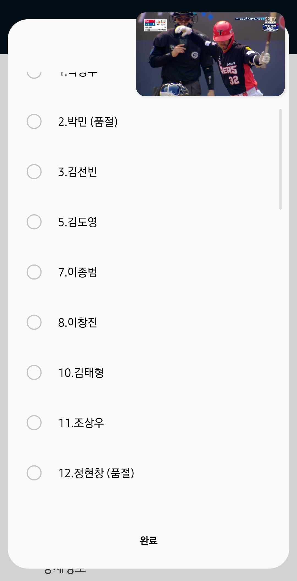Choose the 3.김선빈 radio option

pos(34,172)
